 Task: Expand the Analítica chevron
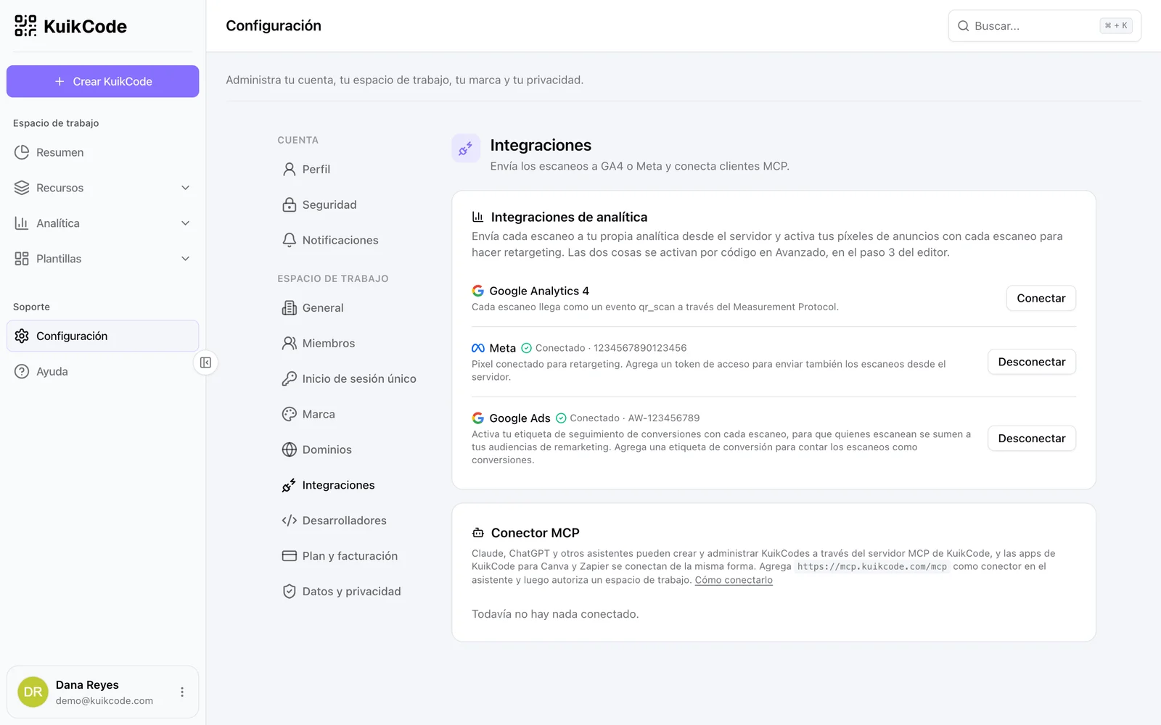(x=186, y=223)
